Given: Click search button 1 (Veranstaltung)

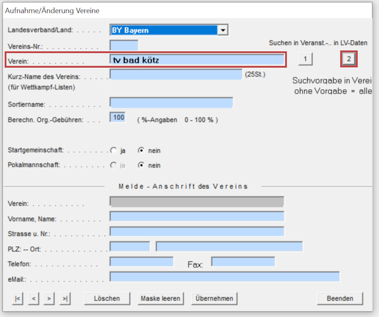Looking at the screenshot, I should point(306,59).
